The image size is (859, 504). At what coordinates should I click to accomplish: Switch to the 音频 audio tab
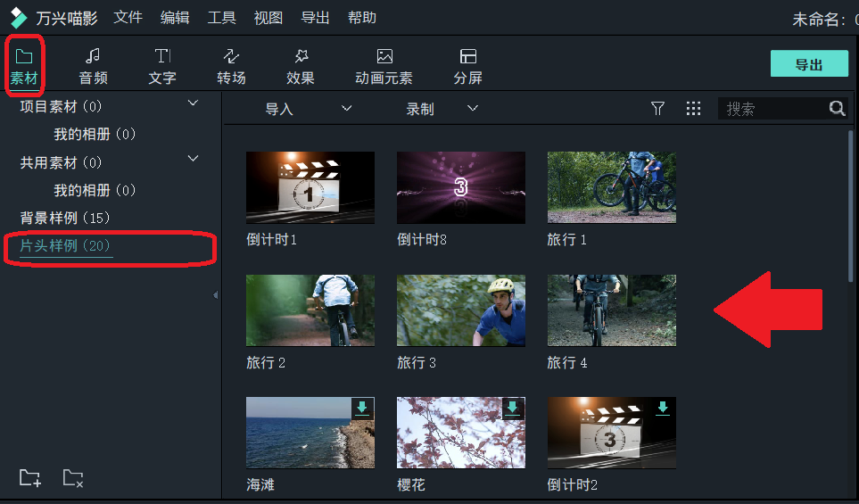click(93, 66)
